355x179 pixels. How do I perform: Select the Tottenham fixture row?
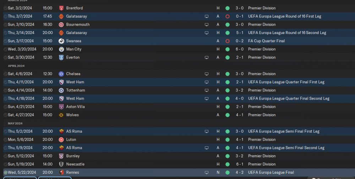point(177,90)
